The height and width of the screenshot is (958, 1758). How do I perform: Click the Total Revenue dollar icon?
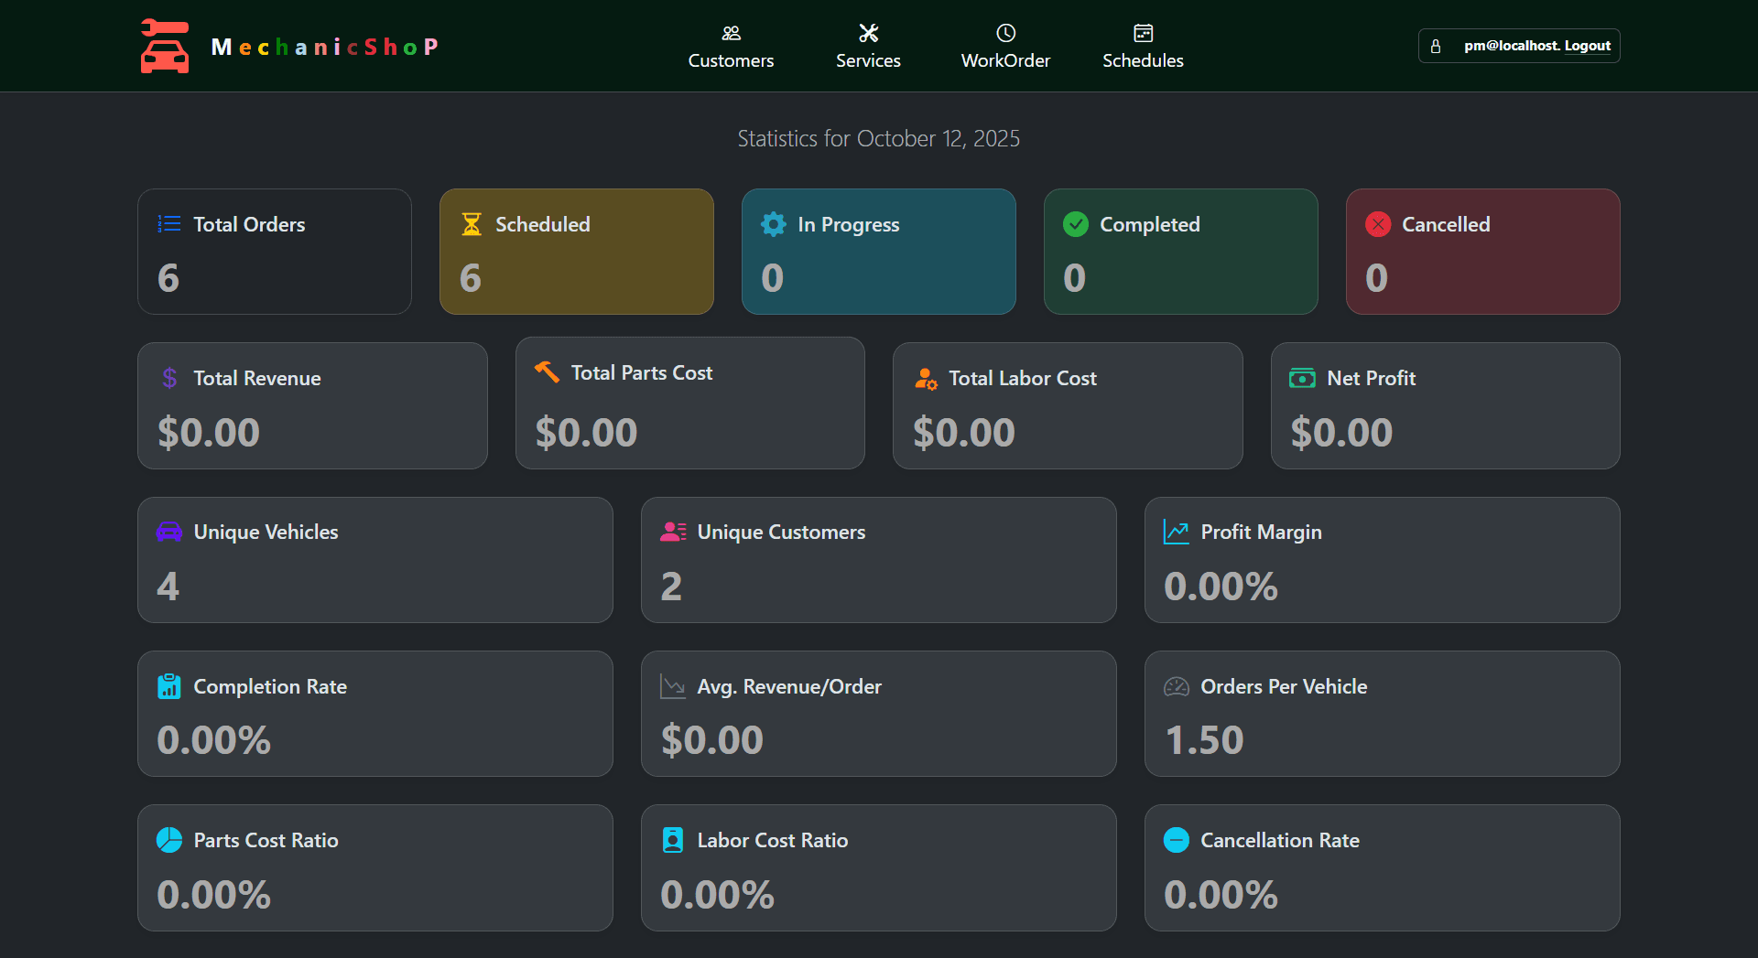[169, 378]
